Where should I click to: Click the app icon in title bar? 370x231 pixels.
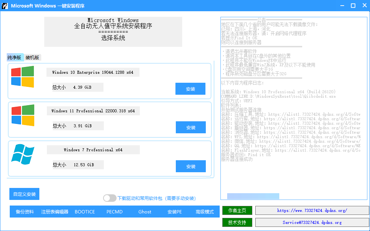[x=5, y=6]
